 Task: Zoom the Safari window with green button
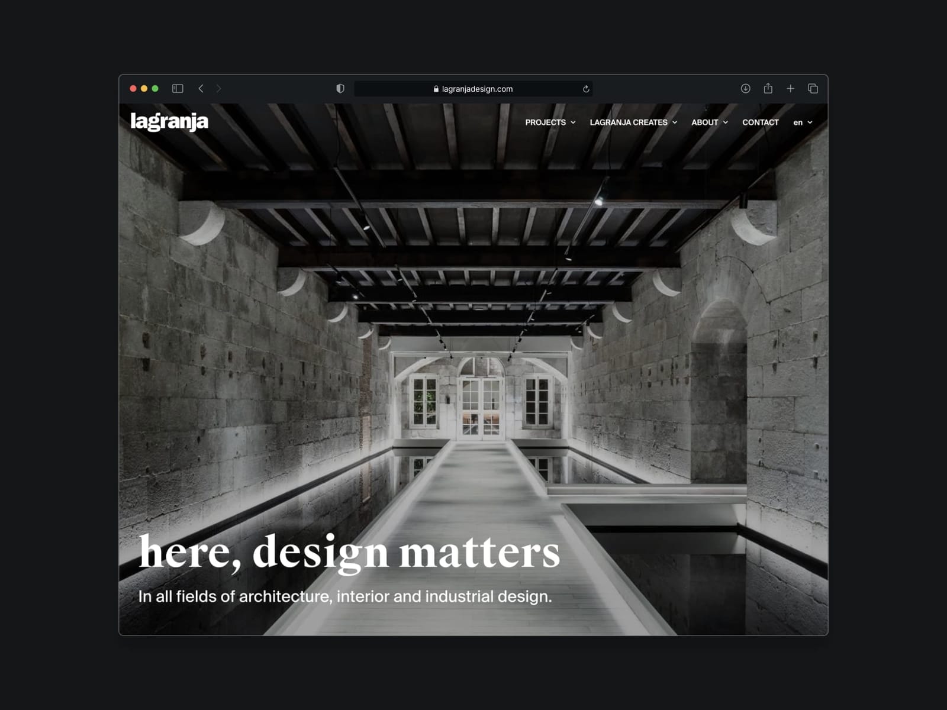click(x=155, y=89)
